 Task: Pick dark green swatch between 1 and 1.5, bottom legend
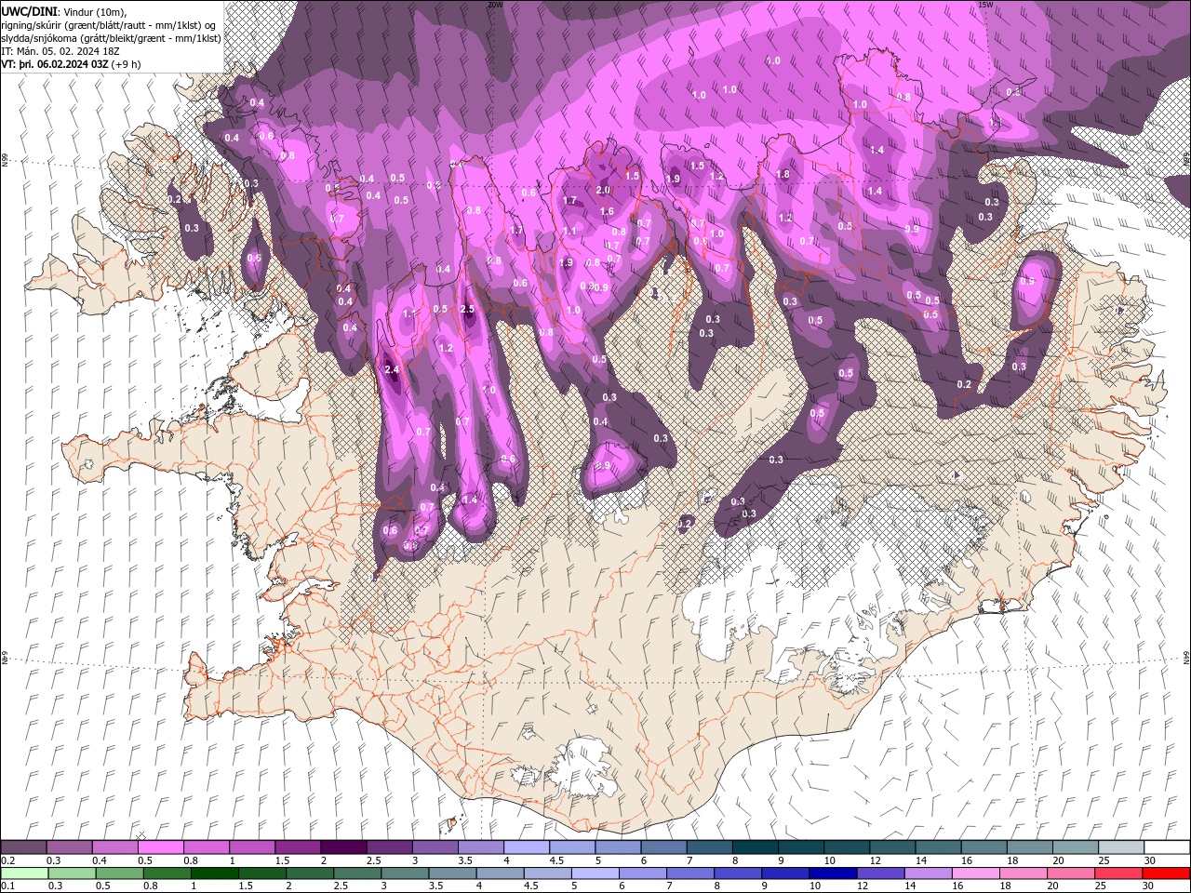click(x=214, y=873)
